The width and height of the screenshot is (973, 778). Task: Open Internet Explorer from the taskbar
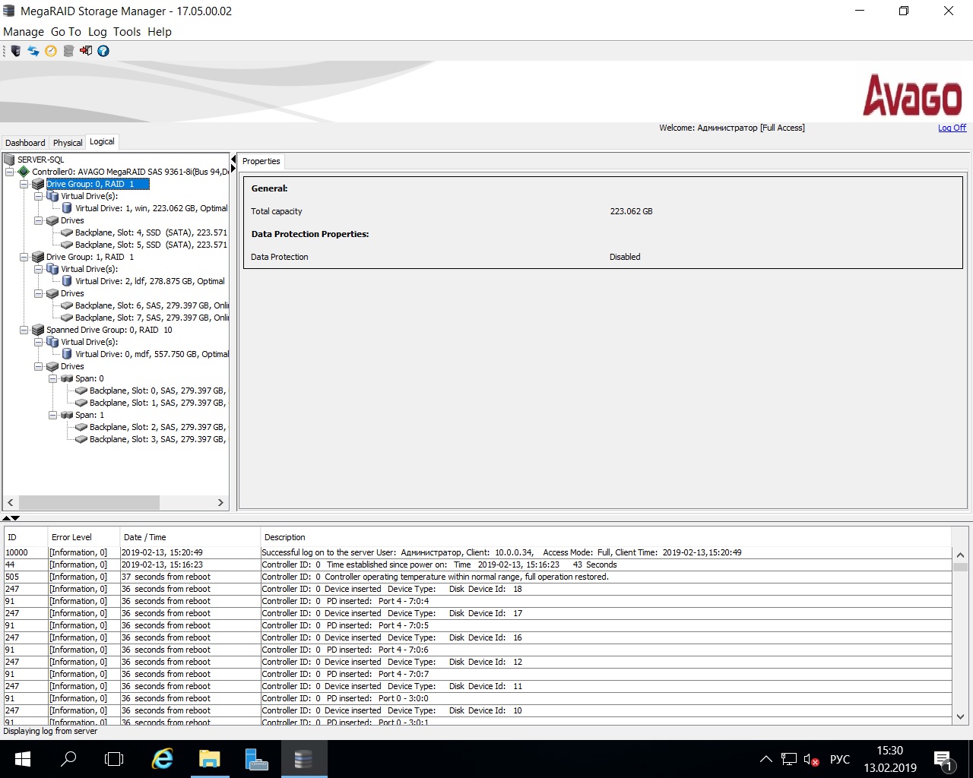pyautogui.click(x=163, y=758)
